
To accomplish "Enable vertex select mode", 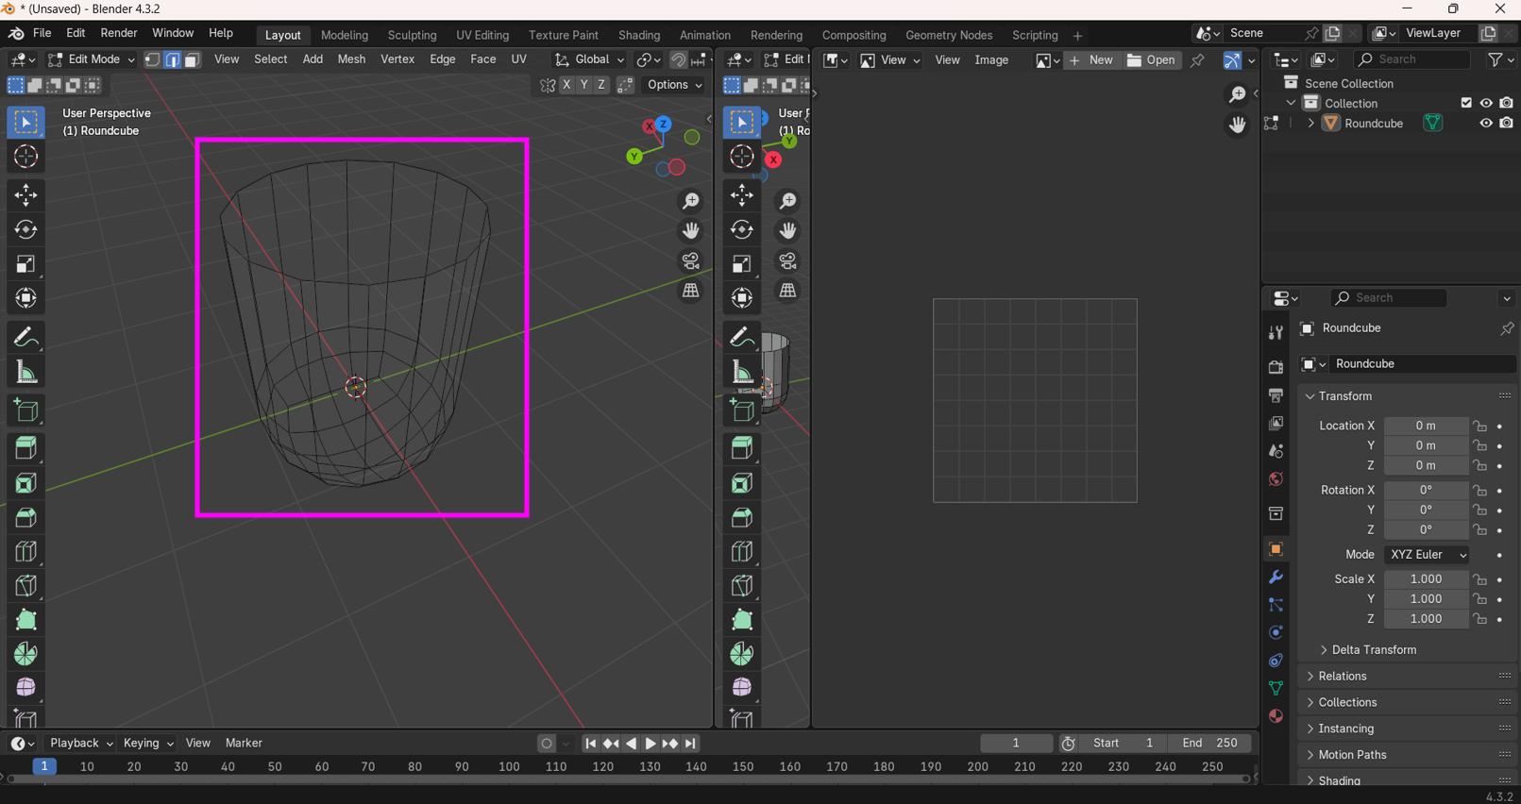I will 152,59.
